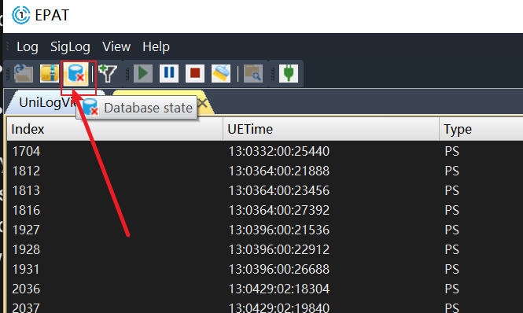
Task: Click the add filter funnel icon
Action: (108, 73)
